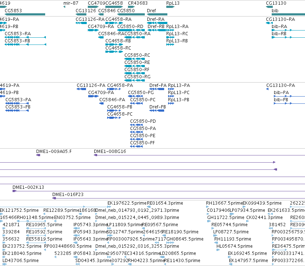Select the bib gene label
The image size is (305, 266).
275,11
